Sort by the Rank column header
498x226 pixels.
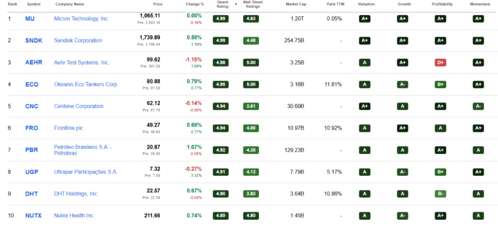tap(12, 4)
